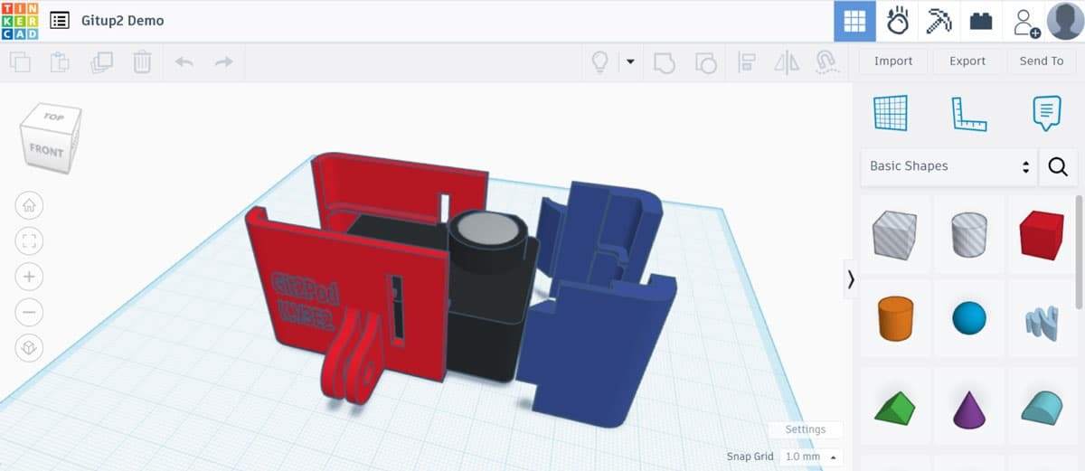This screenshot has width=1085, height=471.
Task: Switch to 3D design grid view
Action: pos(854,21)
